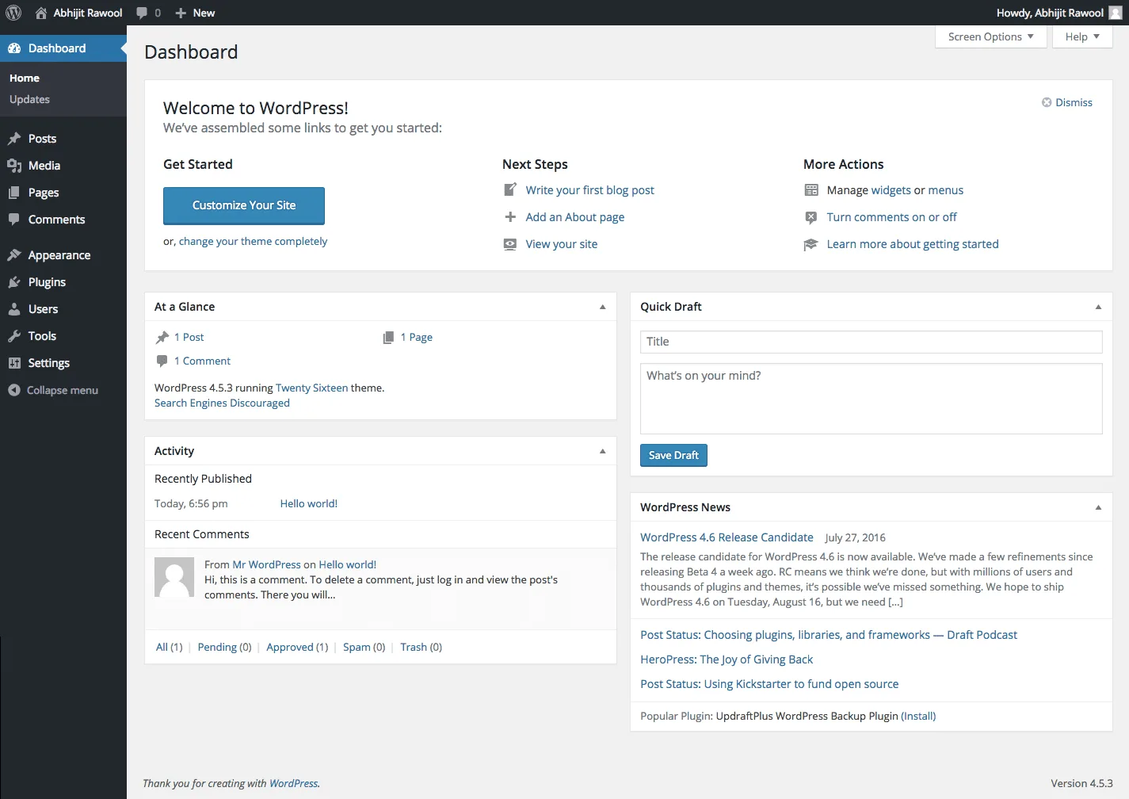Open HeroPress: The Joy of Giving Back
Image resolution: width=1129 pixels, height=799 pixels.
click(727, 659)
